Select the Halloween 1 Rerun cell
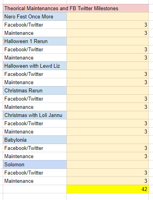 (x=35, y=41)
